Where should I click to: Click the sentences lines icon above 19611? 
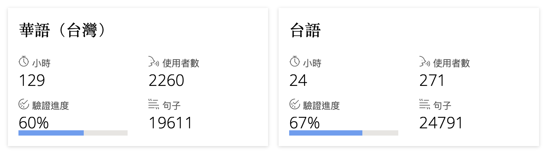tap(154, 104)
